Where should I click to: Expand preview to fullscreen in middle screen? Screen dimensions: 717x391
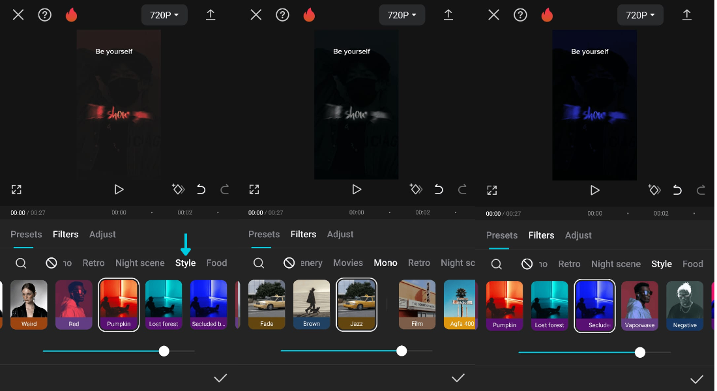pyautogui.click(x=254, y=190)
